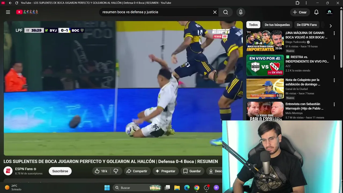
Task: Open options for ¡UNA MÁQUINA DE GANAR video
Action: [334, 33]
